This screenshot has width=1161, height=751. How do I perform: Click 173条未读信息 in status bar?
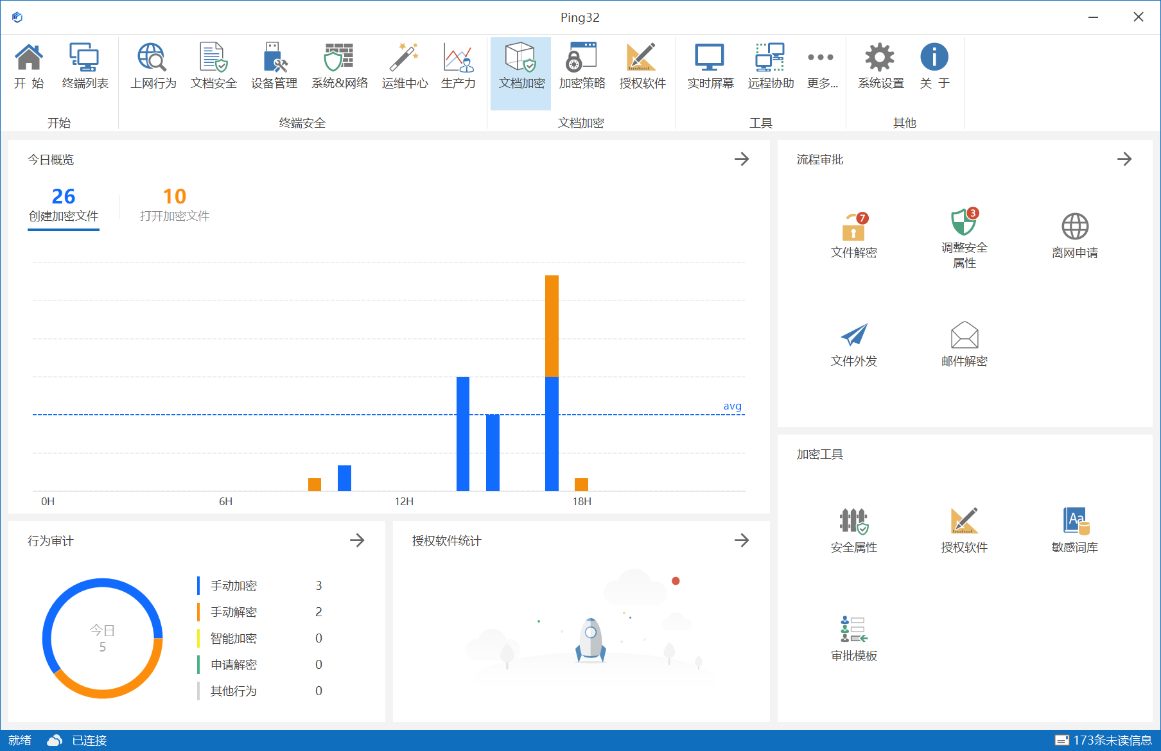point(1104,740)
